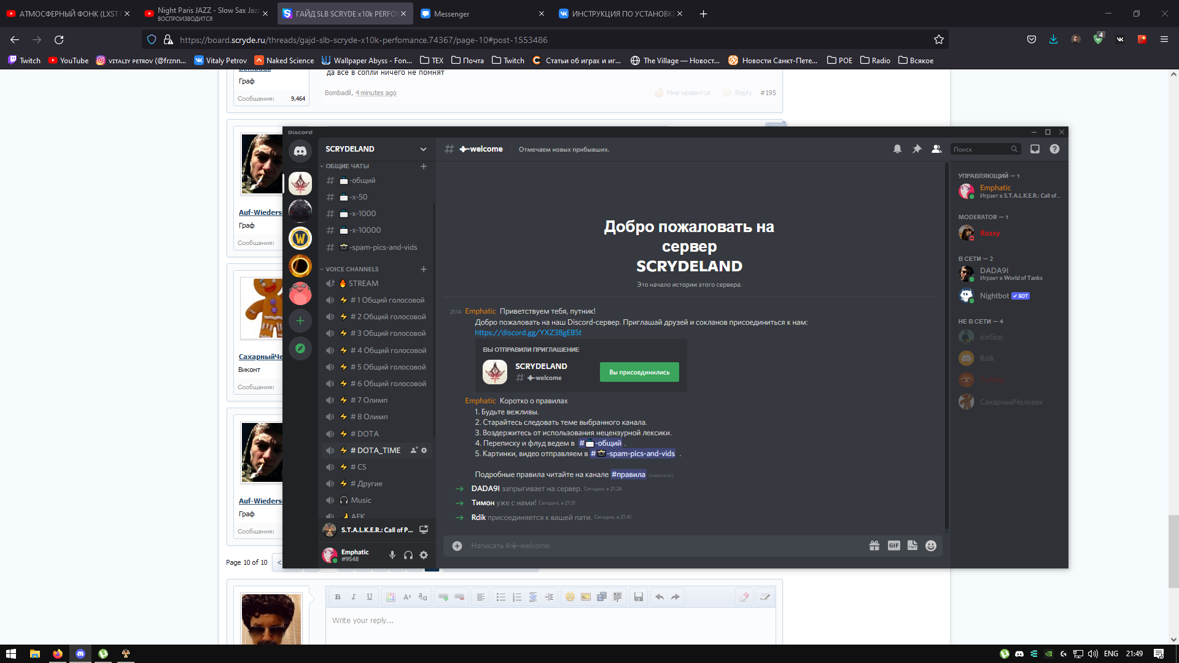Open Discord inbox icon
Screen dimensions: 1179x663
pyautogui.click(x=1035, y=149)
